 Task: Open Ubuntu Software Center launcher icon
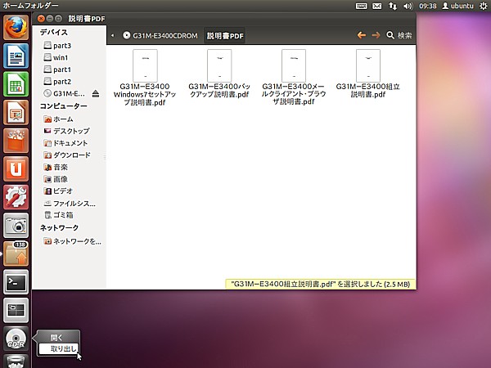click(16, 141)
